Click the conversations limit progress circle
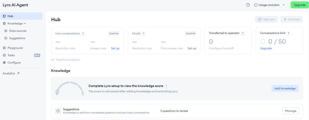Viewport: 309px width, 120px height. (x=263, y=42)
